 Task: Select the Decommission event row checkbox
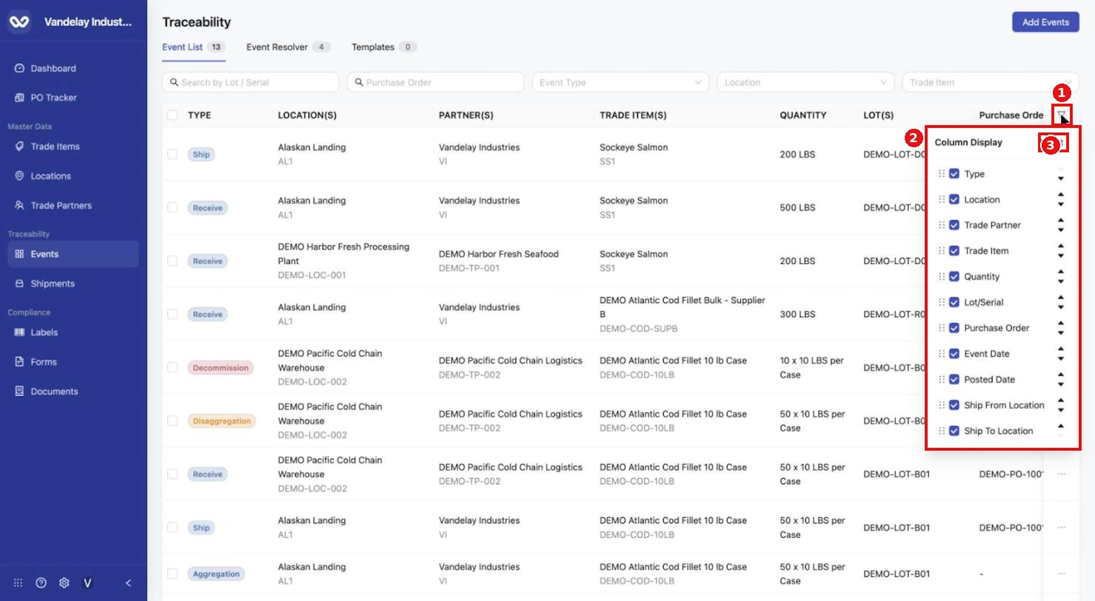pos(172,367)
